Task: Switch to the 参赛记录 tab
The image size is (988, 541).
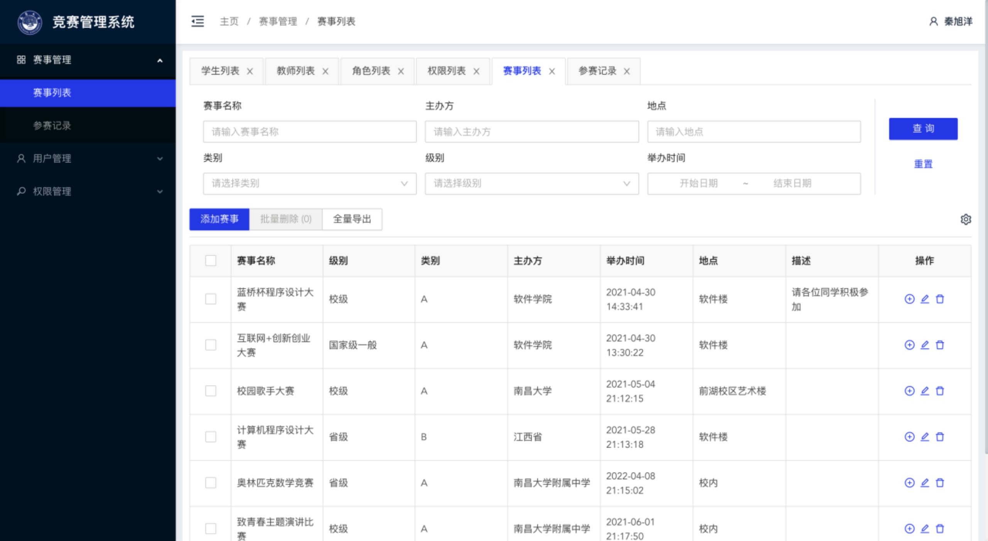Action: point(597,71)
